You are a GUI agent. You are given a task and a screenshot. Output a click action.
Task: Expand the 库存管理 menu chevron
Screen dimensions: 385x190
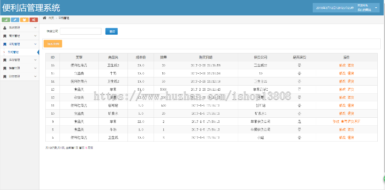point(35,60)
